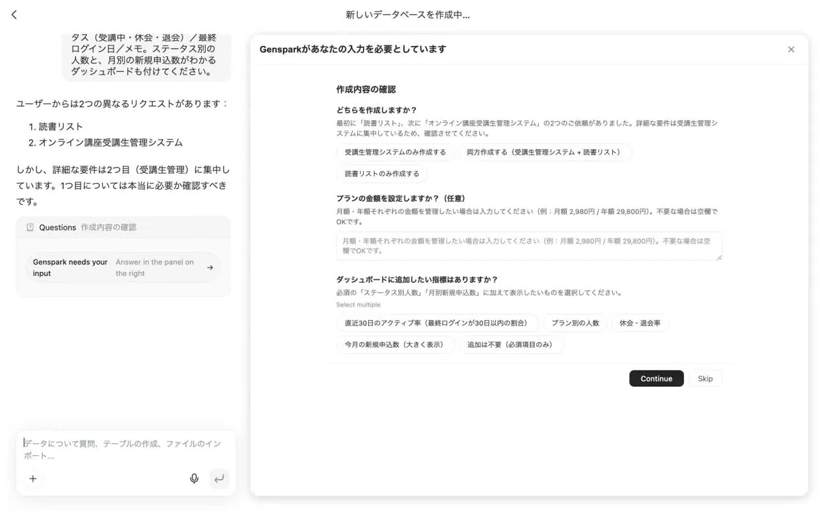818x511 pixels.
Task: Toggle 今月の新規申込数(大きく表示) chip
Action: pyautogui.click(x=396, y=345)
